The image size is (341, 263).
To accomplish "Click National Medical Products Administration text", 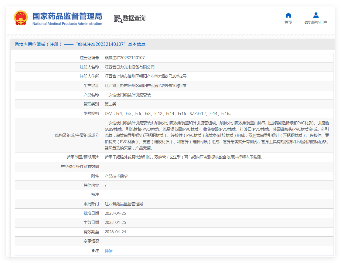I will [67, 24].
